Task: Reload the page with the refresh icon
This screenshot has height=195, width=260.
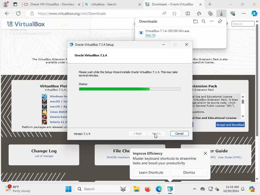Action: coord(18,14)
